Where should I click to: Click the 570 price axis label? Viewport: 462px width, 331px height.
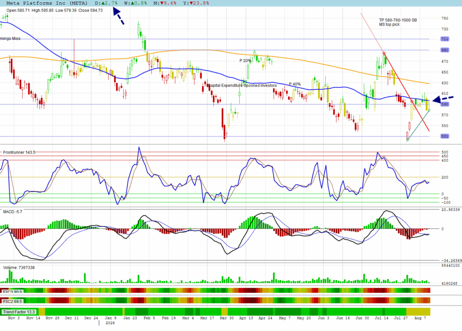click(x=444, y=115)
